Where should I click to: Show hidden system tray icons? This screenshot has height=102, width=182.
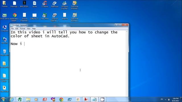click(166, 99)
